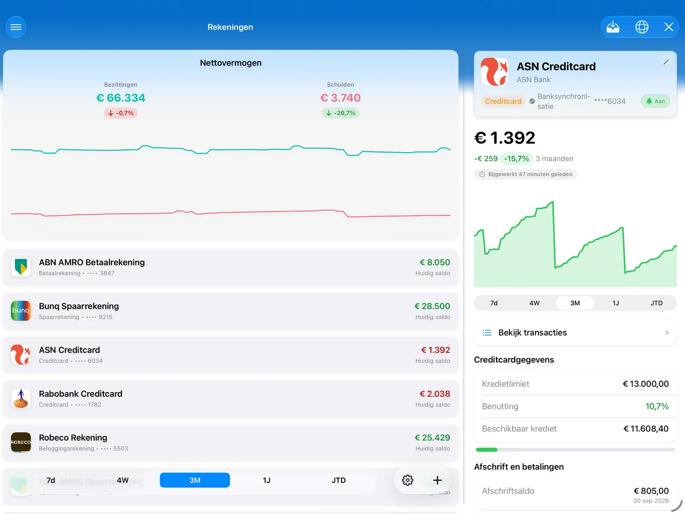The width and height of the screenshot is (685, 514).
Task: Select the highlighted 3M bottom tab
Action: (195, 480)
